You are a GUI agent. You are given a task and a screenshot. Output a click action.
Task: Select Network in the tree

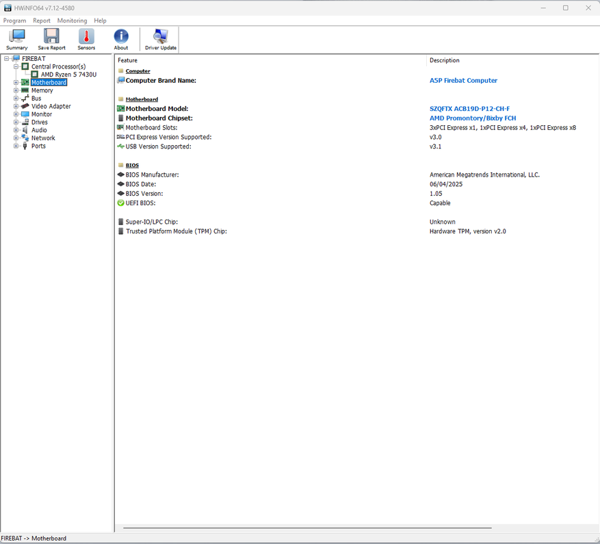tap(43, 138)
